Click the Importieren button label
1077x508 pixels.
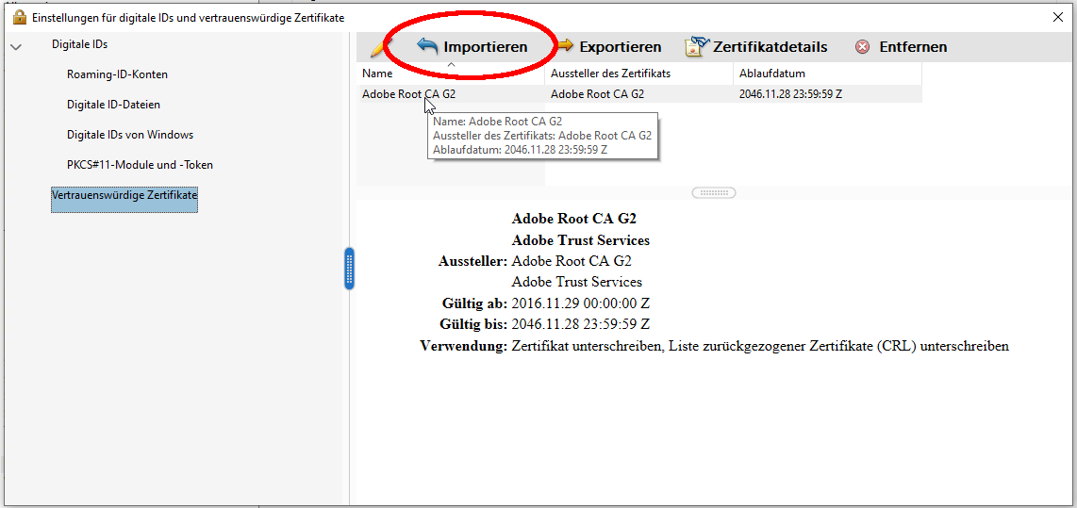485,47
